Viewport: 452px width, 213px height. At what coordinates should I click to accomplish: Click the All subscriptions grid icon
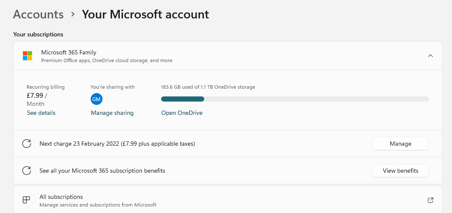(26, 200)
